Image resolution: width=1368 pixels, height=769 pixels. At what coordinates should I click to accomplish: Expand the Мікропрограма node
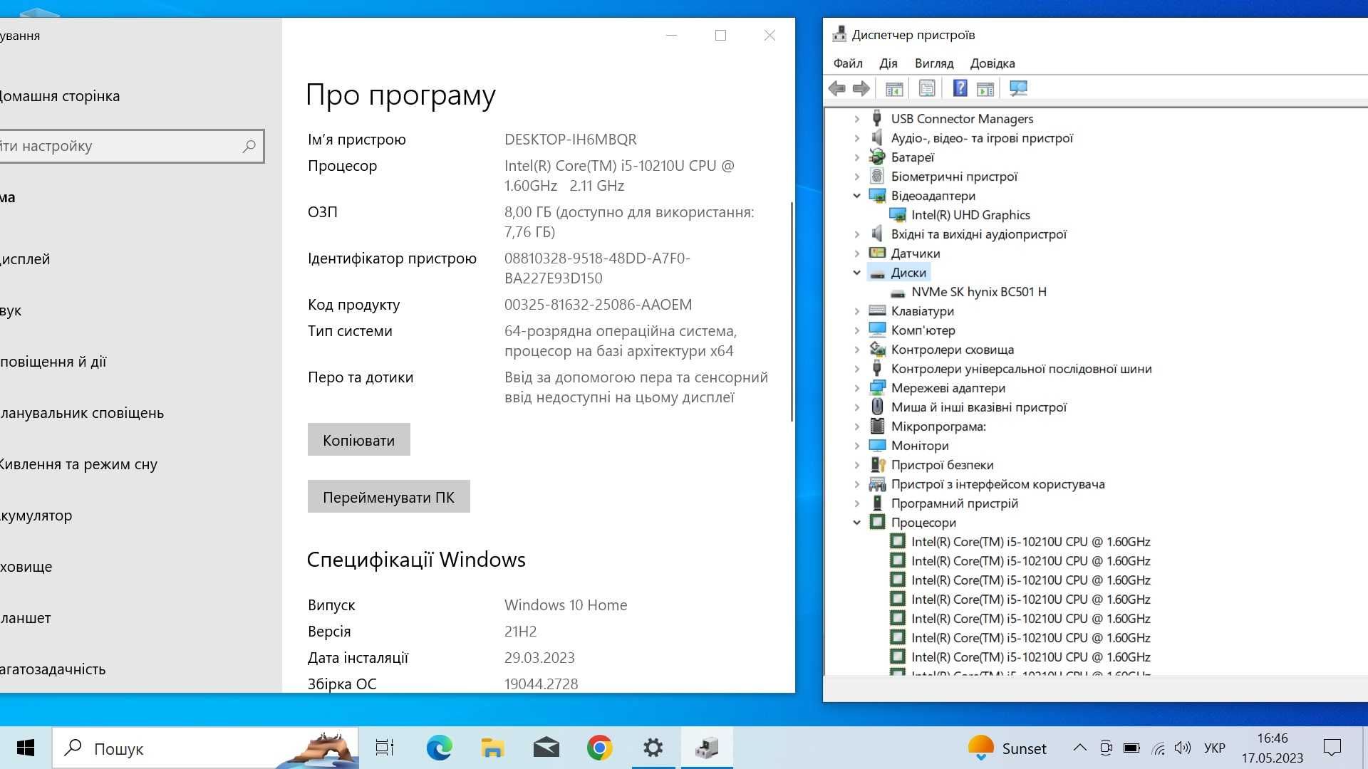857,427
